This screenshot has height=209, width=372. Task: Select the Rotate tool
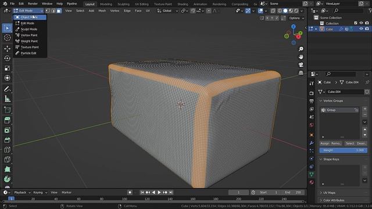click(7, 58)
